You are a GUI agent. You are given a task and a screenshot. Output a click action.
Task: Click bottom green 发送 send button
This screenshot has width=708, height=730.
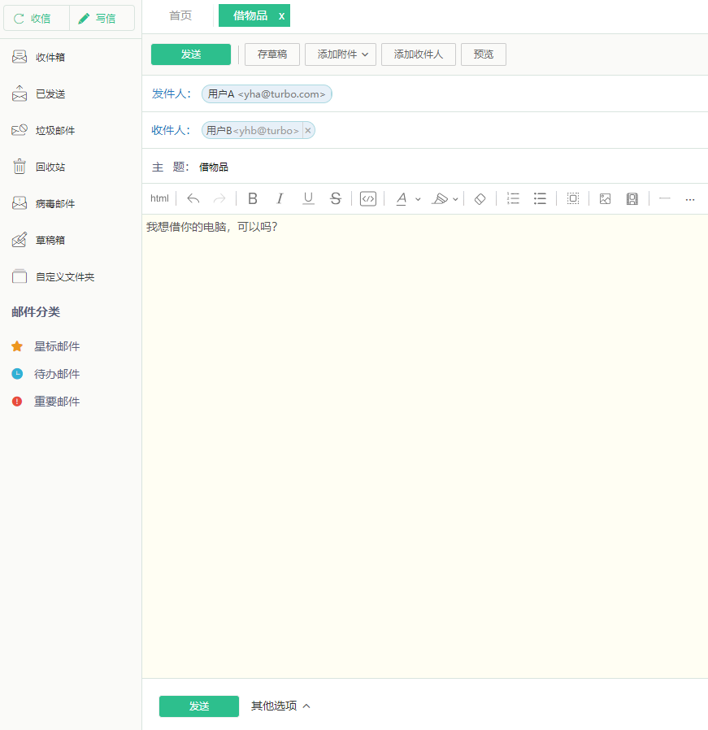[199, 706]
